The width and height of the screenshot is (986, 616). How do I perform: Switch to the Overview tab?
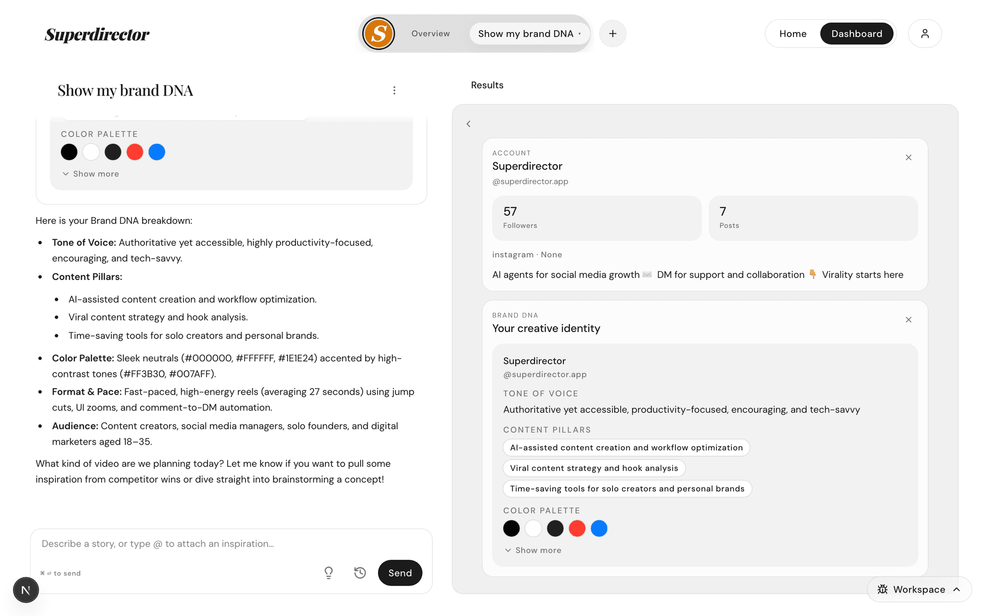pyautogui.click(x=430, y=34)
